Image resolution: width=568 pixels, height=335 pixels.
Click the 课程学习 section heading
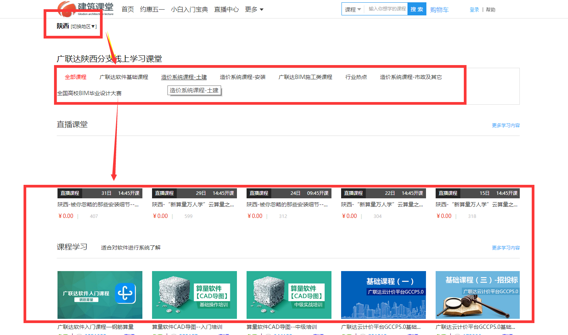[72, 247]
